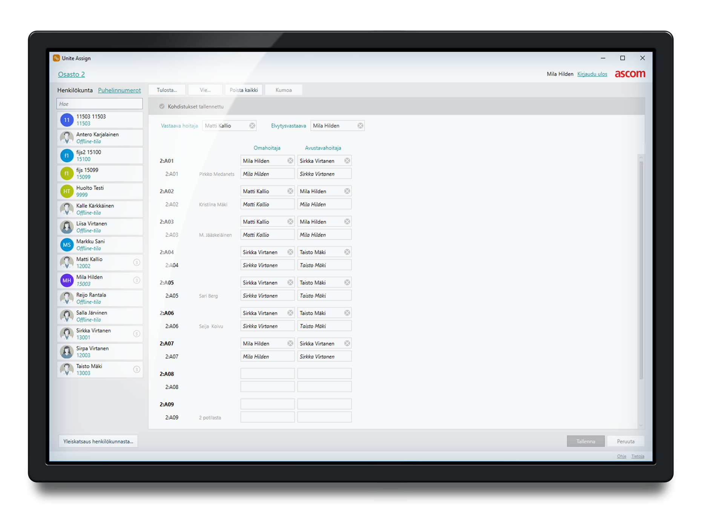Switch to the Henkilökunta tab
The image size is (702, 519).
point(75,90)
